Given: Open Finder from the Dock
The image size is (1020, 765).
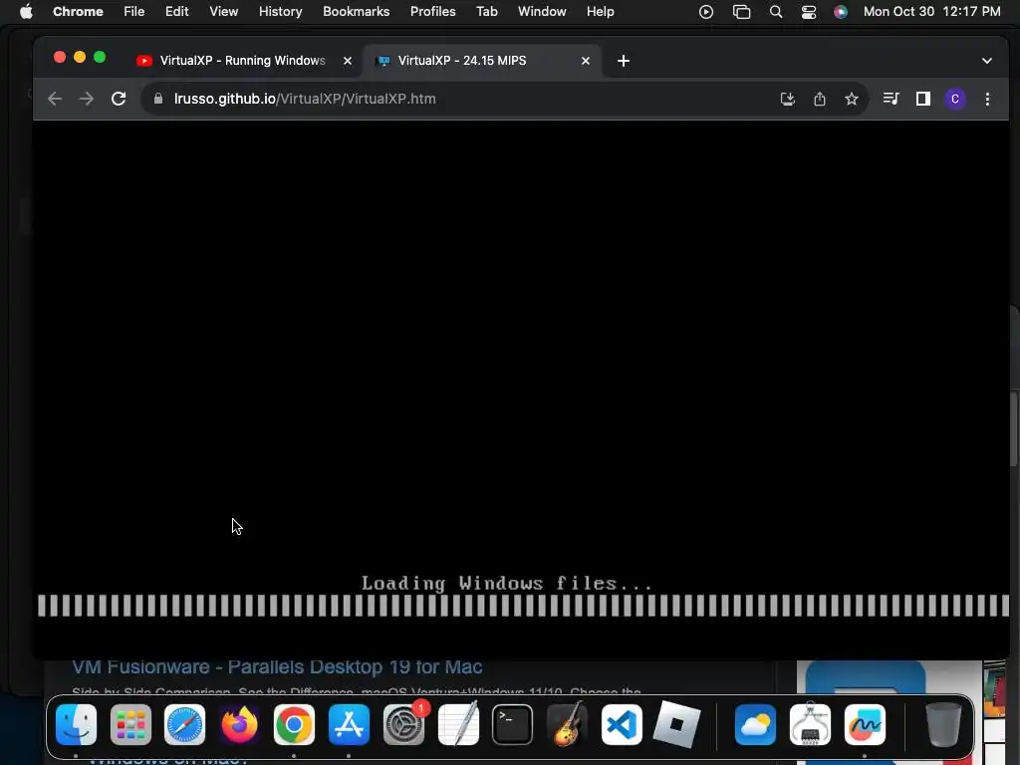Looking at the screenshot, I should pyautogui.click(x=76, y=724).
